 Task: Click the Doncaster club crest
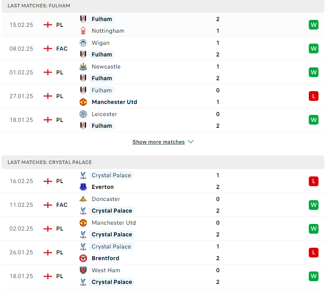click(x=83, y=199)
